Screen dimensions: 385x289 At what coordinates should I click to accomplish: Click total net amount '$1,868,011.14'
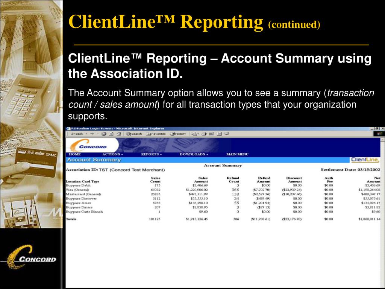pyautogui.click(x=369, y=219)
